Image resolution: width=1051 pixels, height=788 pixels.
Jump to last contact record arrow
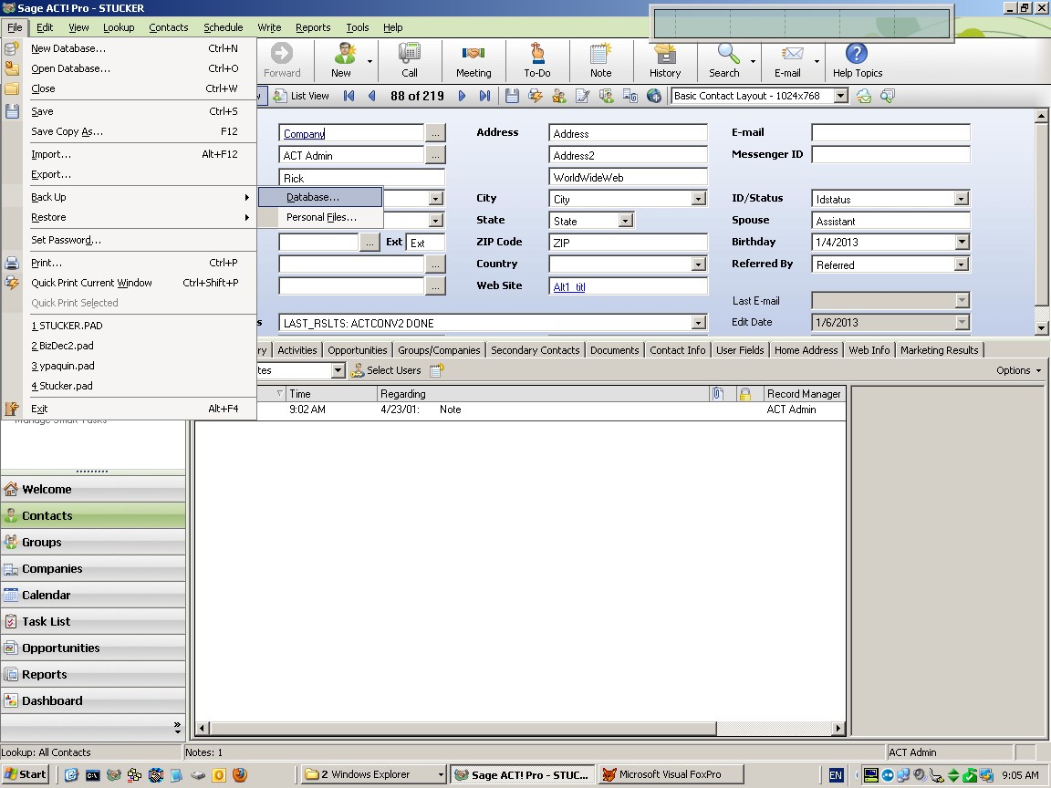(x=484, y=96)
